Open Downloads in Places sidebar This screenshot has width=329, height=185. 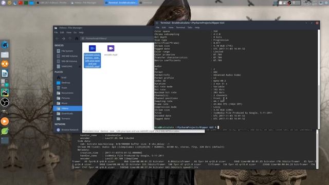click(67, 114)
